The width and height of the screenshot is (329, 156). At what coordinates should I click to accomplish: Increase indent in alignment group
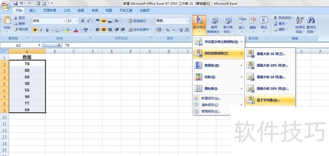click(x=123, y=30)
